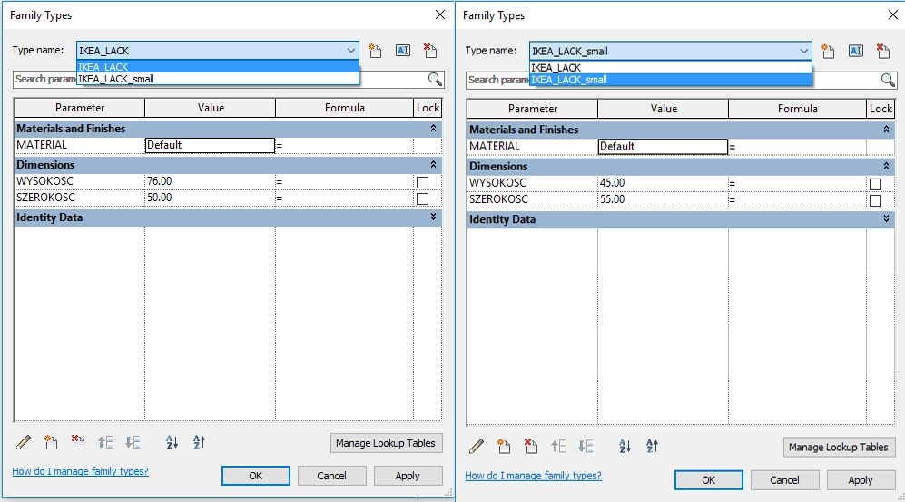This screenshot has width=905, height=502.
Task: Click Manage Lookup Tables in right dialog
Action: 840,448
